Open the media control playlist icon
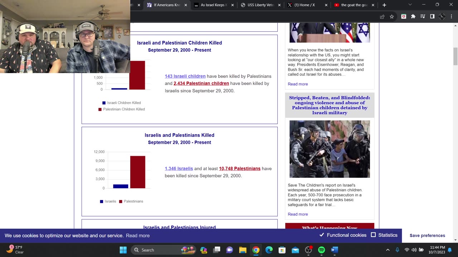The height and width of the screenshot is (257, 458). pos(423,16)
